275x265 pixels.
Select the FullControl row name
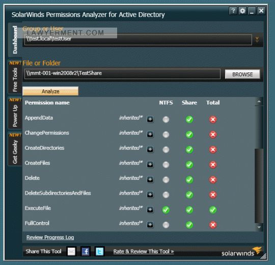[37, 223]
